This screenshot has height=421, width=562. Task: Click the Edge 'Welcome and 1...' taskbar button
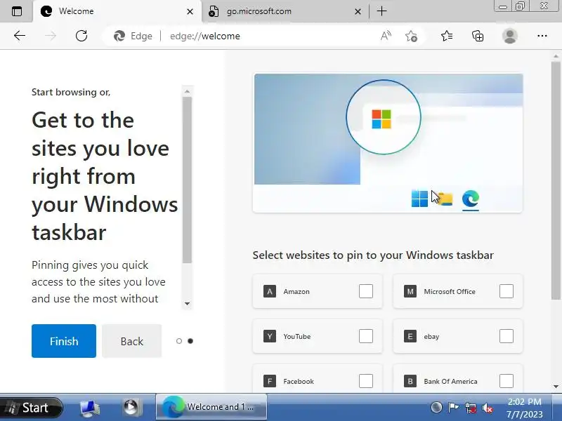click(211, 407)
